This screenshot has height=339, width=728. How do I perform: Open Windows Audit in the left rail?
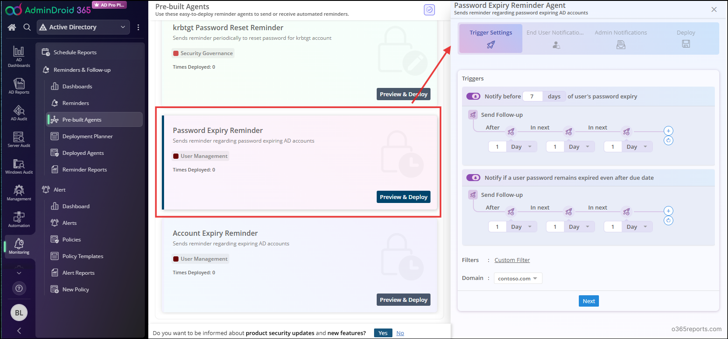(19, 166)
